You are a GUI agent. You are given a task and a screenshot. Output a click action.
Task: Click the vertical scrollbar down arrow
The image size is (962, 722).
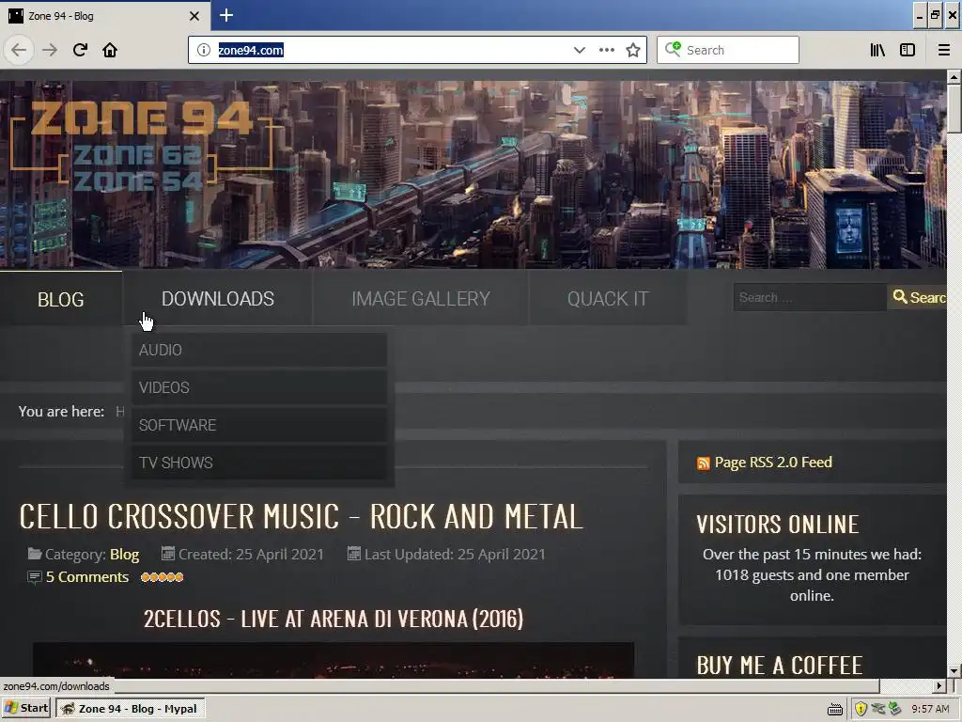click(x=954, y=670)
